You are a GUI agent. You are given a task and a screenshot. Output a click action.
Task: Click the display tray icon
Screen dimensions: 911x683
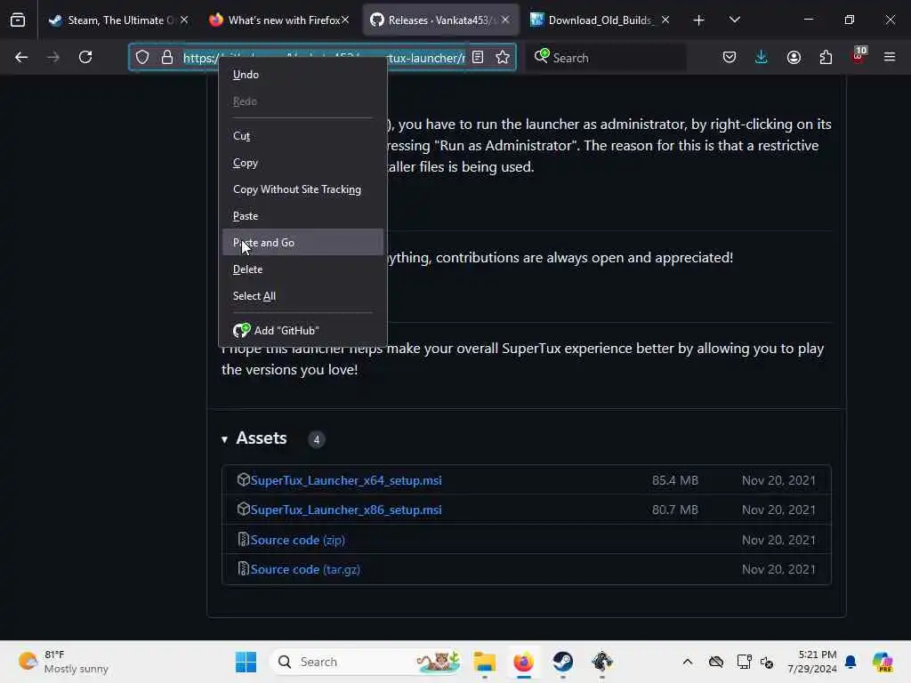pos(744,662)
